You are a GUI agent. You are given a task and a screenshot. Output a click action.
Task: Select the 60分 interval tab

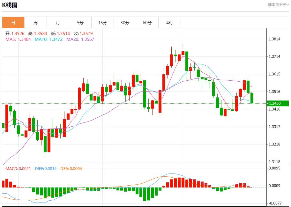pos(147,22)
